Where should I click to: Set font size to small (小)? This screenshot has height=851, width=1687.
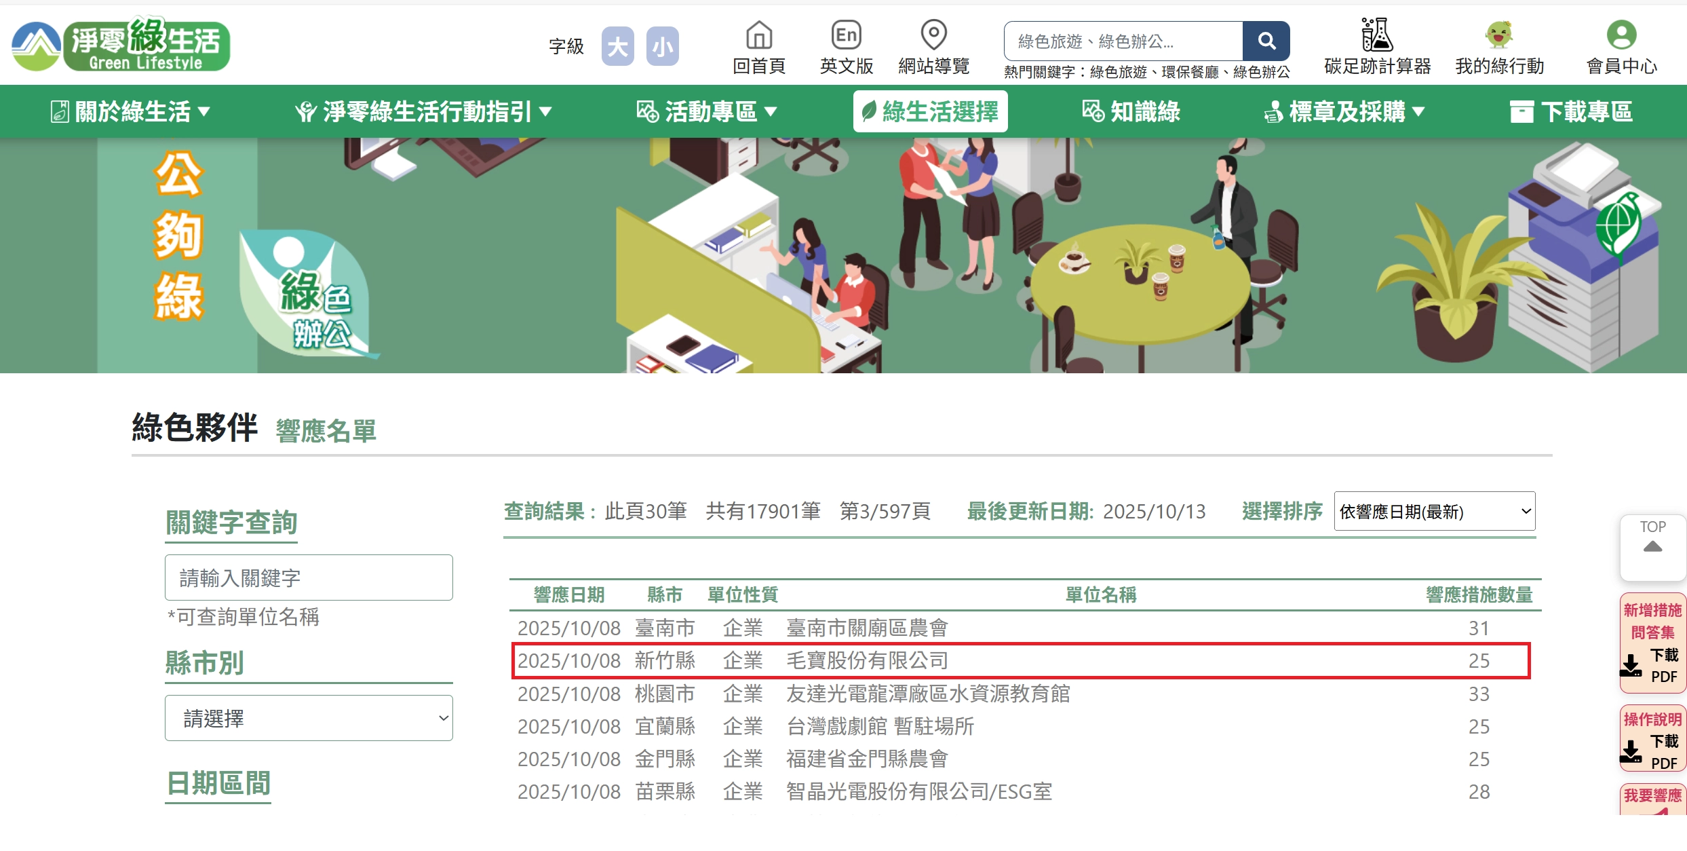pos(662,46)
